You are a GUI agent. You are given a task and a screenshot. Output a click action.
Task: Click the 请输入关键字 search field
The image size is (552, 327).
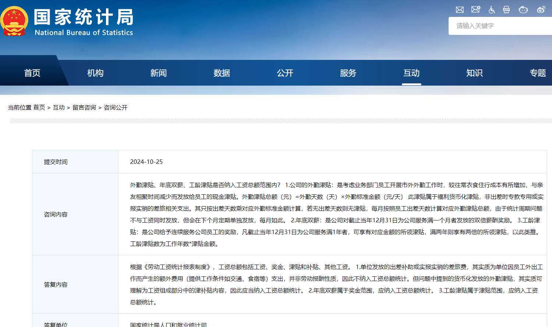tap(500, 26)
